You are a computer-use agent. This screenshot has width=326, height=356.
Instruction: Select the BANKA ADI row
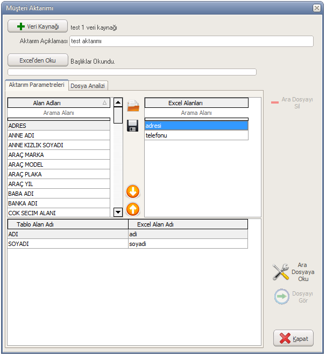click(59, 203)
